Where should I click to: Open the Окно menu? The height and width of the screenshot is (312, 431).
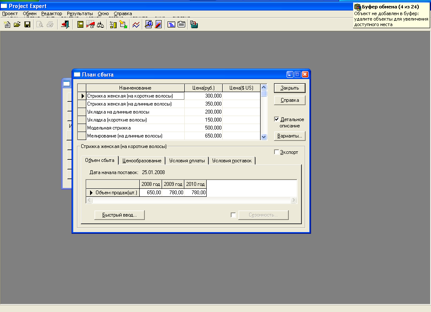point(104,13)
